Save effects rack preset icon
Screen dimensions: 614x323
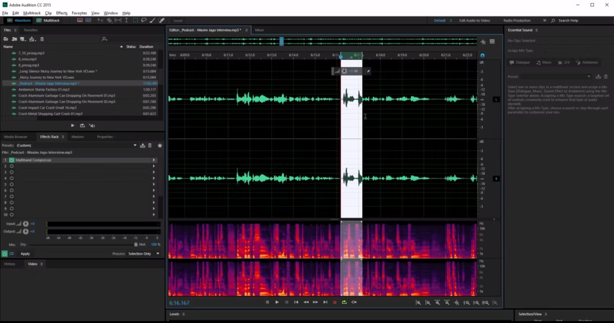(x=142, y=146)
